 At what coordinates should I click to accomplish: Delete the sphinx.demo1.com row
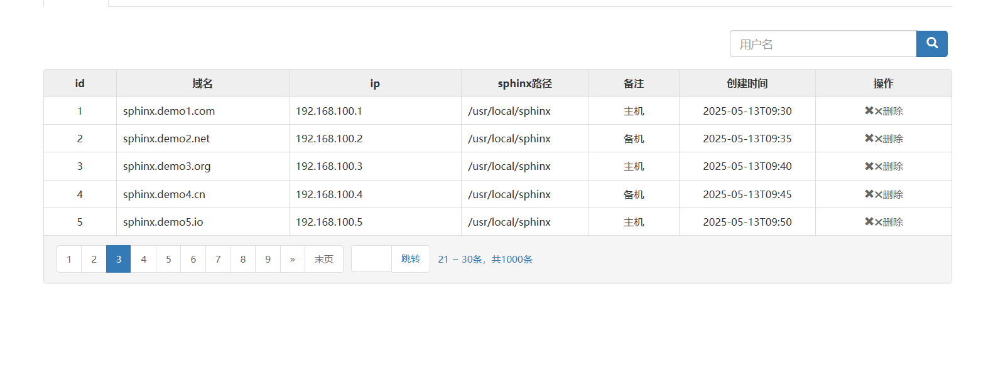(884, 111)
